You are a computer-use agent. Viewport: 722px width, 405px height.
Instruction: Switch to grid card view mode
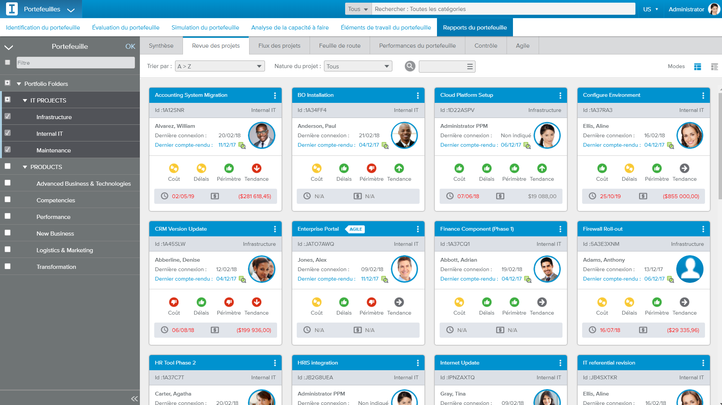click(x=697, y=67)
